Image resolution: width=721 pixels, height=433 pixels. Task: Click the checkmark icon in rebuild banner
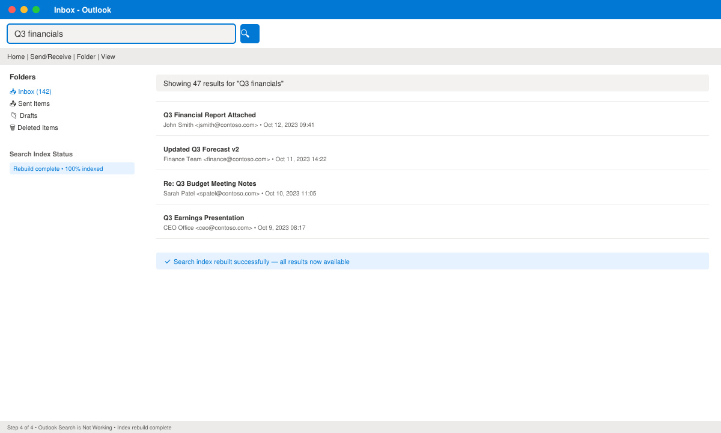[168, 262]
